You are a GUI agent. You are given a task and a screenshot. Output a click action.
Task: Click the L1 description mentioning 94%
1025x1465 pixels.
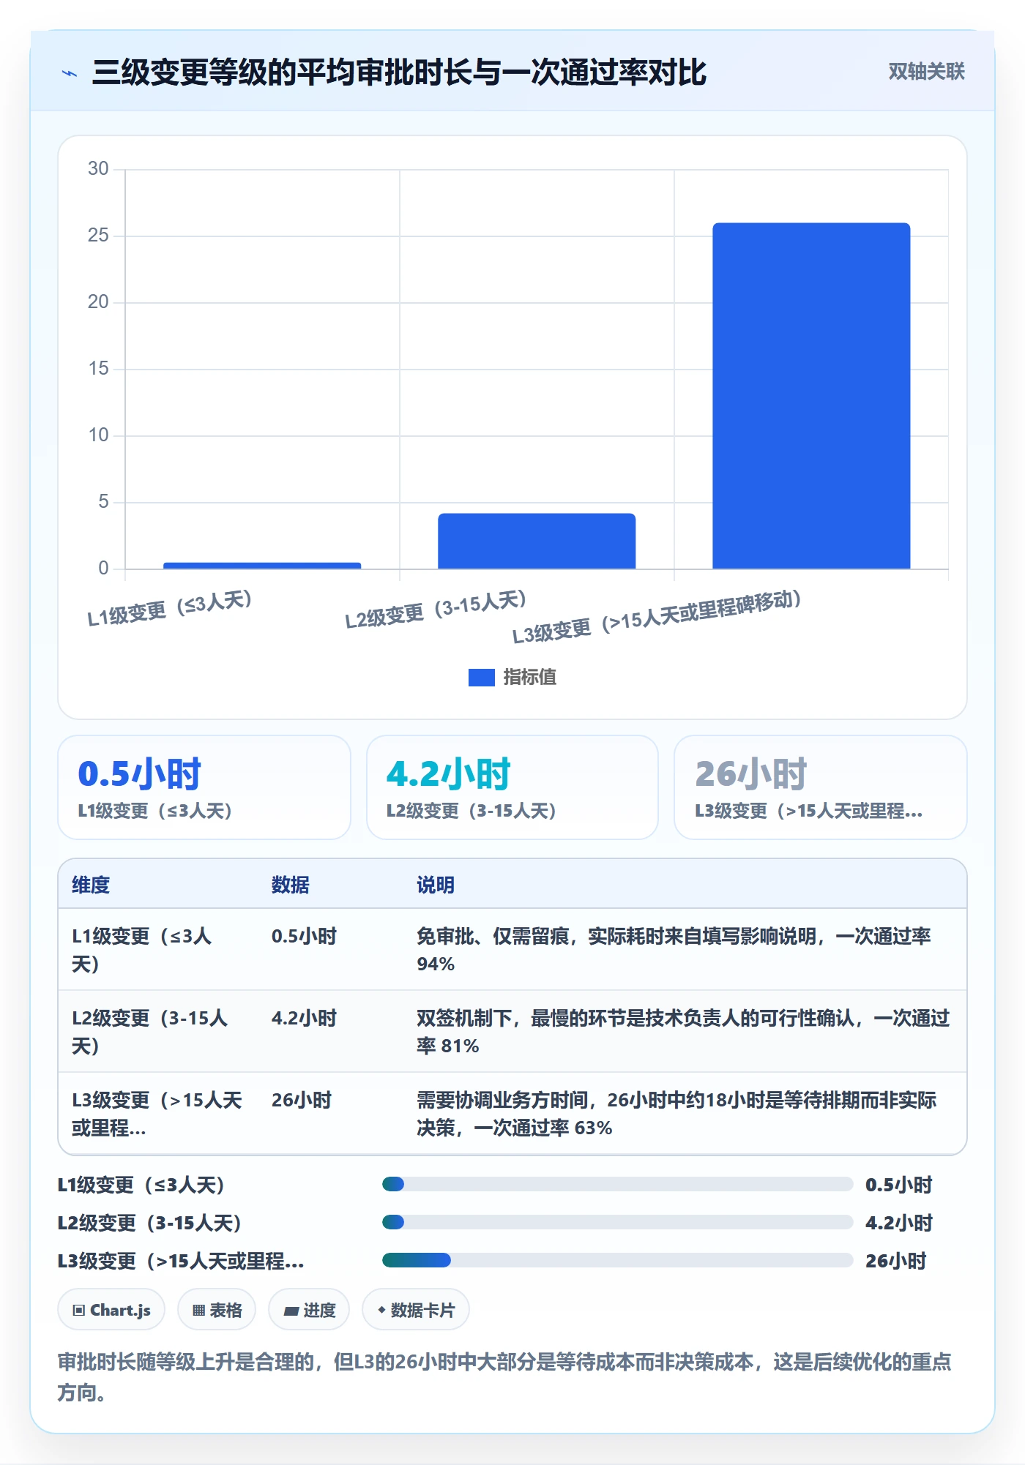[x=674, y=950]
